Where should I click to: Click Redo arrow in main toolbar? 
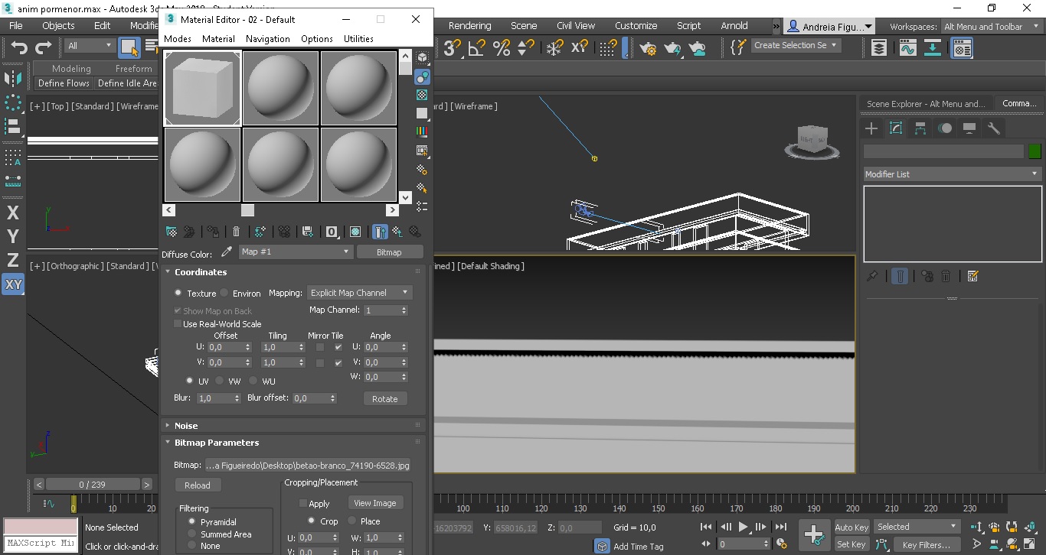[44, 48]
